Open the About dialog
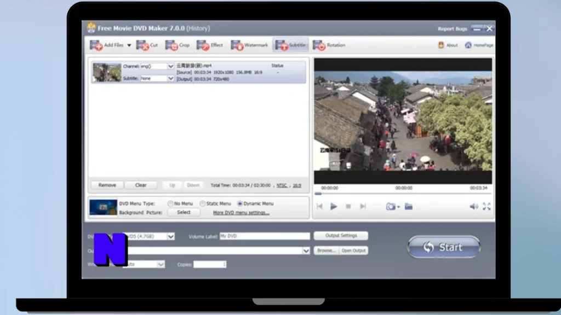The height and width of the screenshot is (315, 561). (x=448, y=45)
